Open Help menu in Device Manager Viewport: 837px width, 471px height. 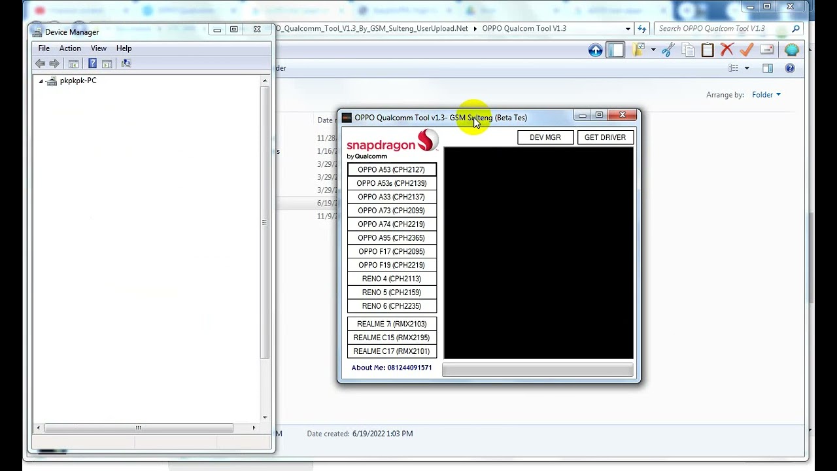point(124,48)
